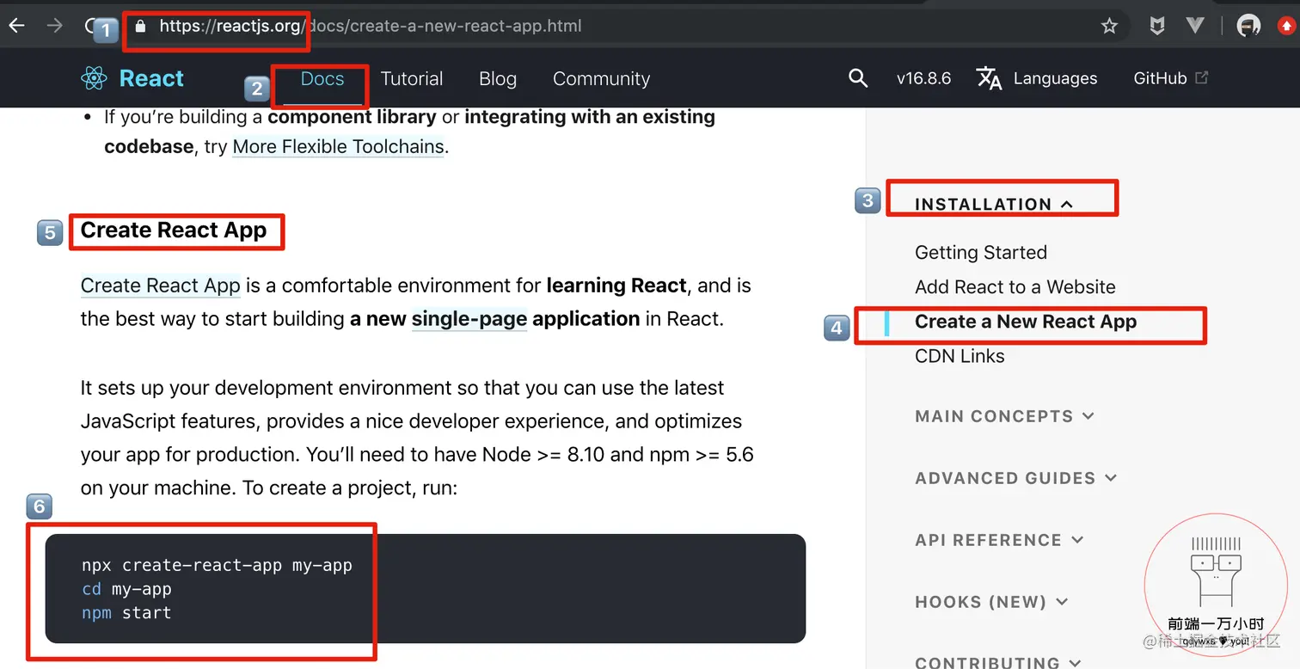Image resolution: width=1300 pixels, height=669 pixels.
Task: Click the React atom logo
Action: tap(94, 78)
